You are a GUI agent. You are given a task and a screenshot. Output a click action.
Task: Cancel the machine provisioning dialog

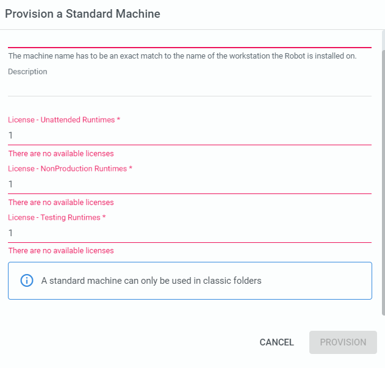pyautogui.click(x=277, y=342)
